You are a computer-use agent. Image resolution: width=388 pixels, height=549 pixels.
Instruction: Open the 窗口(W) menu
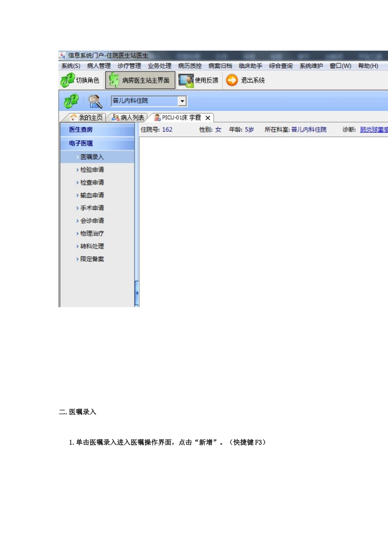point(341,66)
